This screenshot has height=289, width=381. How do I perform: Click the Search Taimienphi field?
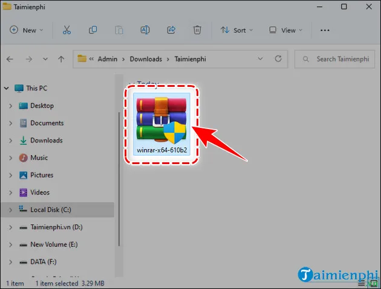point(334,59)
